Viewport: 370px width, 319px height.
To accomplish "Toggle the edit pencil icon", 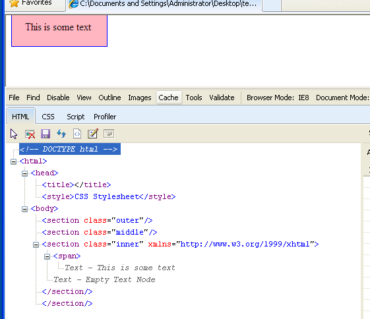I will tap(93, 134).
